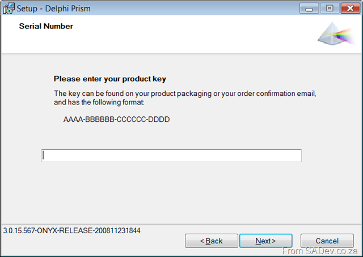Image resolution: width=363 pixels, height=257 pixels.
Task: Click the key format example AAAA-BBBBBB-CCCCCC-DDDD
Action: pos(116,120)
